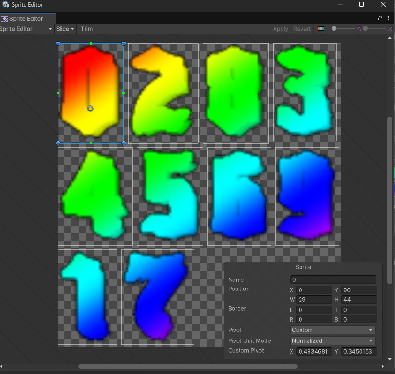The width and height of the screenshot is (395, 374).
Task: Click the scroll-down arrow of the vertical scrollbar
Action: pos(390,359)
